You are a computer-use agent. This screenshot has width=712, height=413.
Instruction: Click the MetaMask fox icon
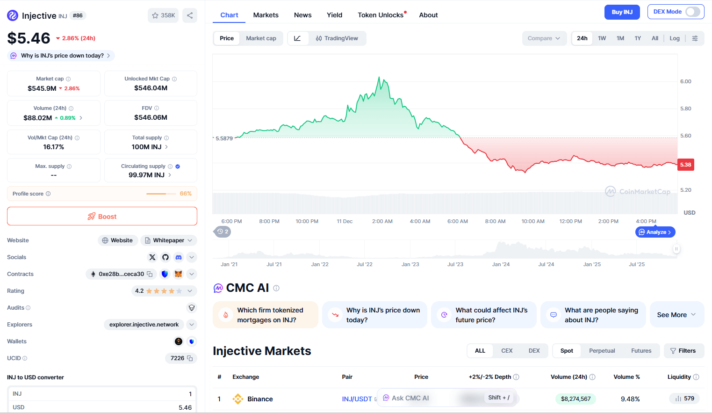(178, 274)
